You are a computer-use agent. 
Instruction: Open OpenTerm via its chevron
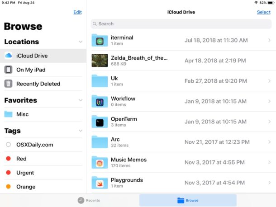click(270, 122)
